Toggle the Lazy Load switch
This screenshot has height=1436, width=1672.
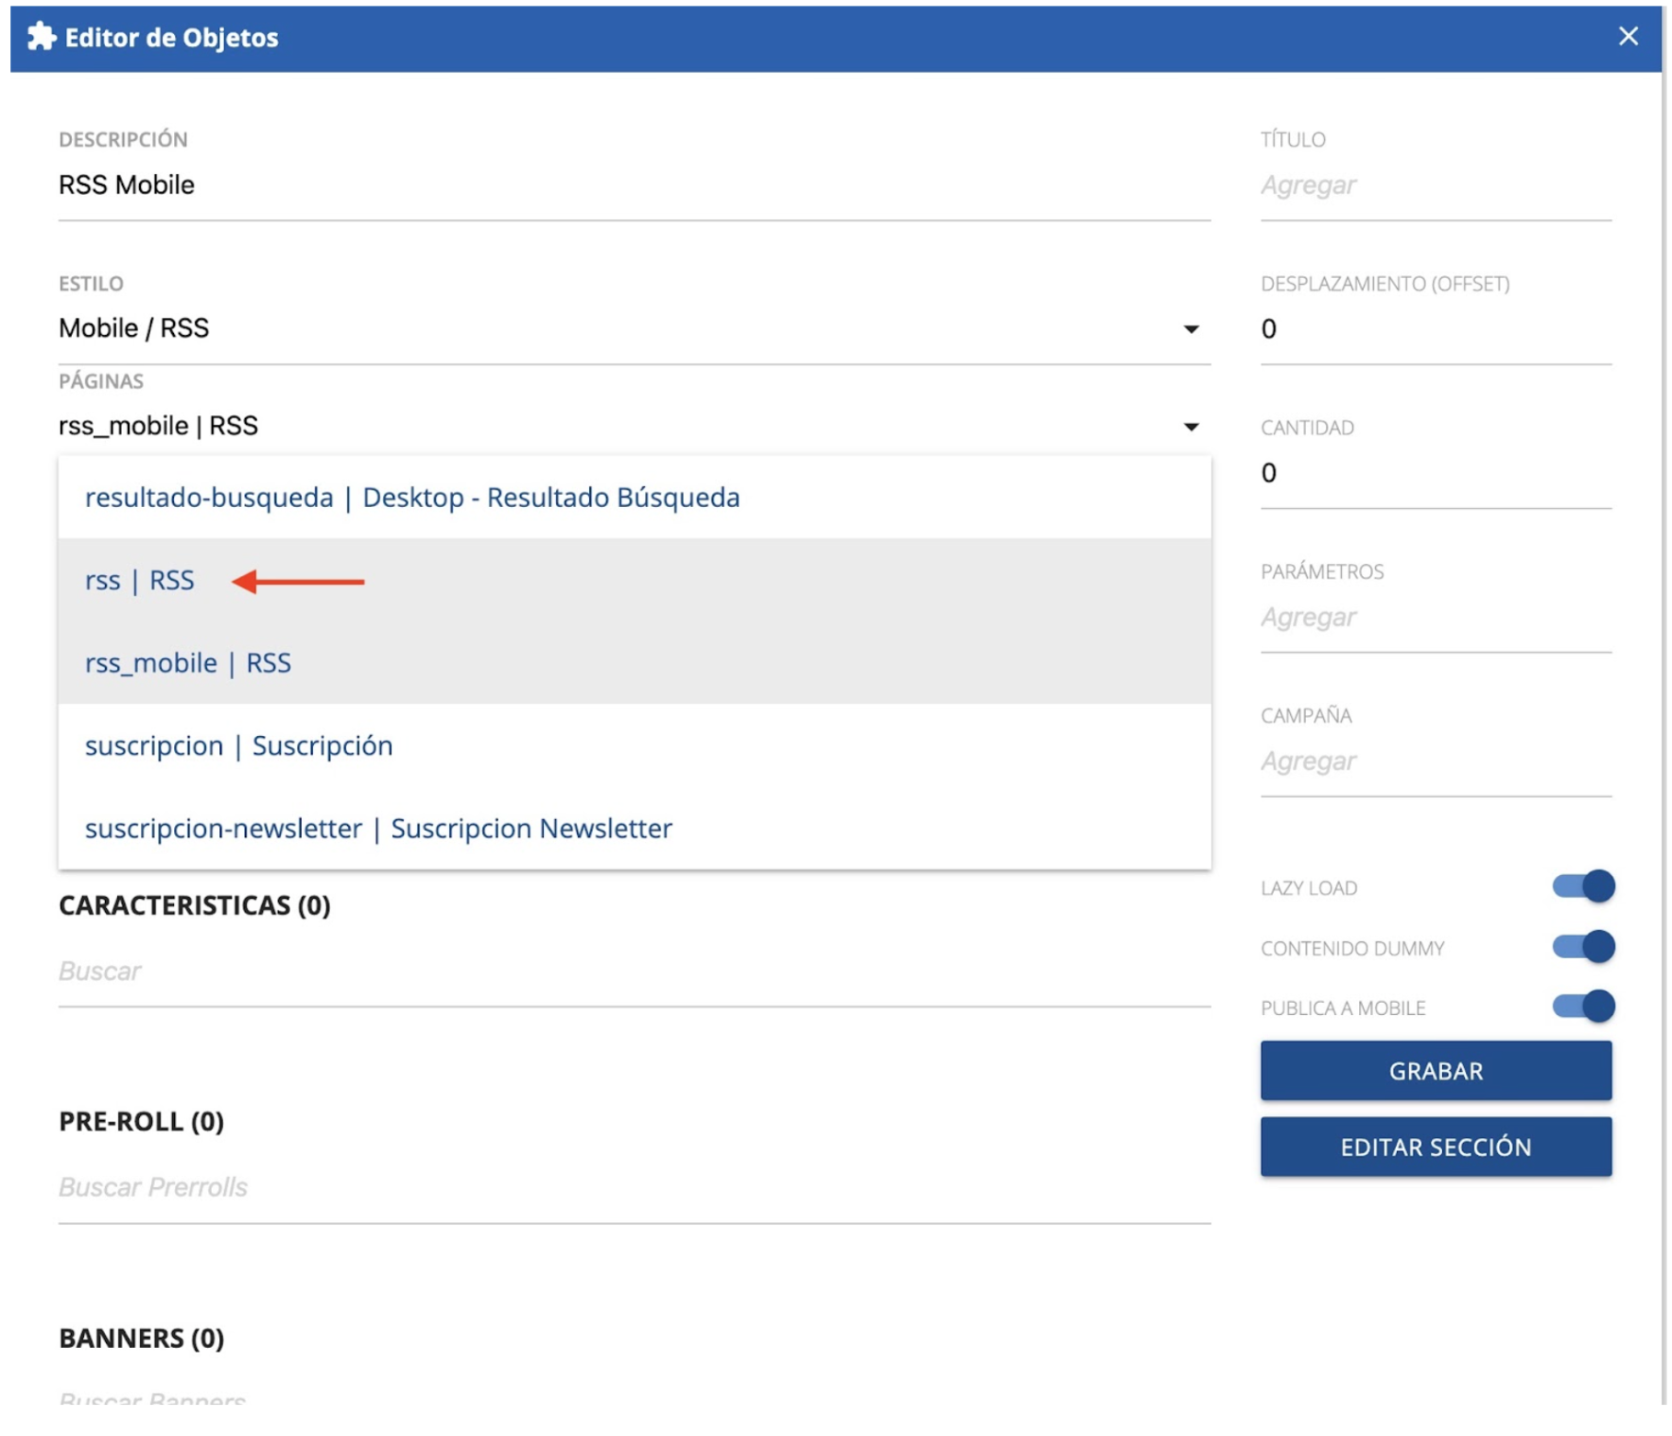tap(1583, 886)
